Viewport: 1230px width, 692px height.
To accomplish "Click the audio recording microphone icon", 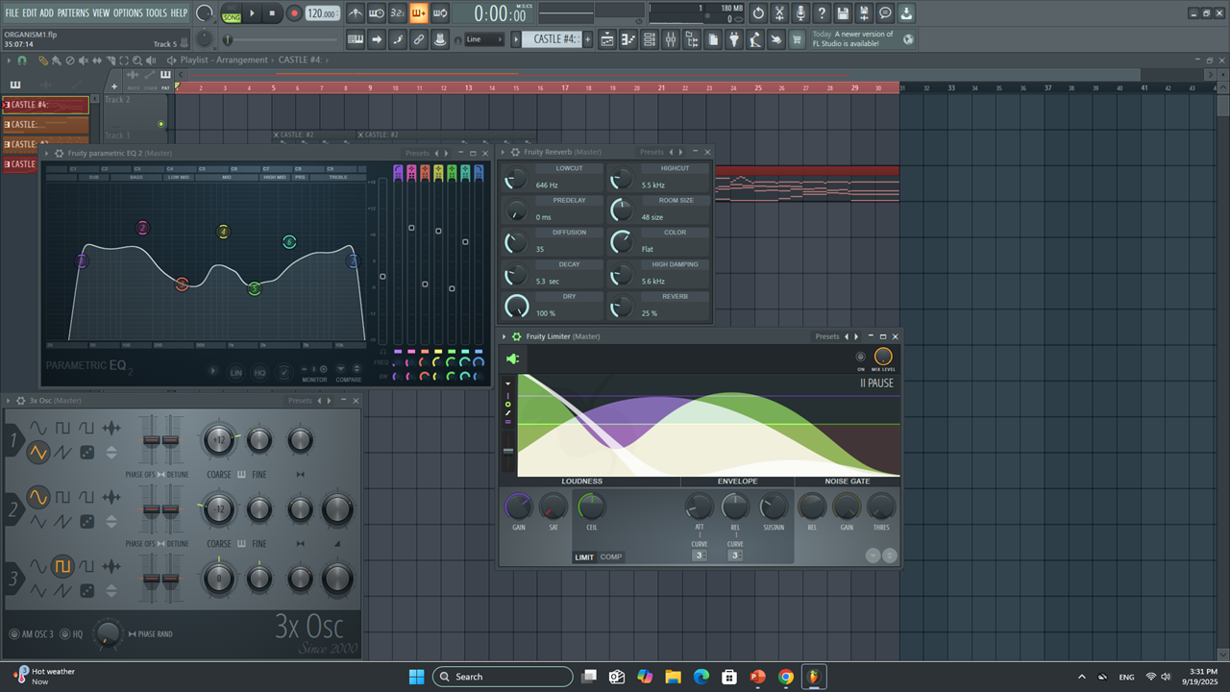I will pyautogui.click(x=800, y=13).
